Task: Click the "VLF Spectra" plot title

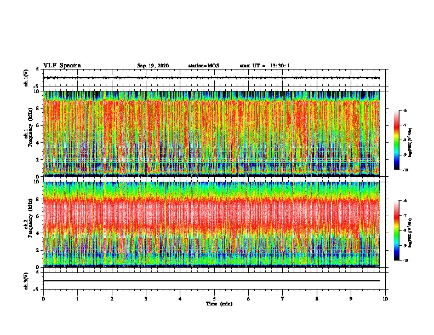Action: click(62, 66)
